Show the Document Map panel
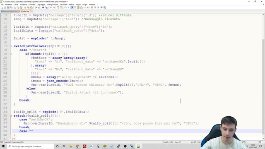 [78, 7]
